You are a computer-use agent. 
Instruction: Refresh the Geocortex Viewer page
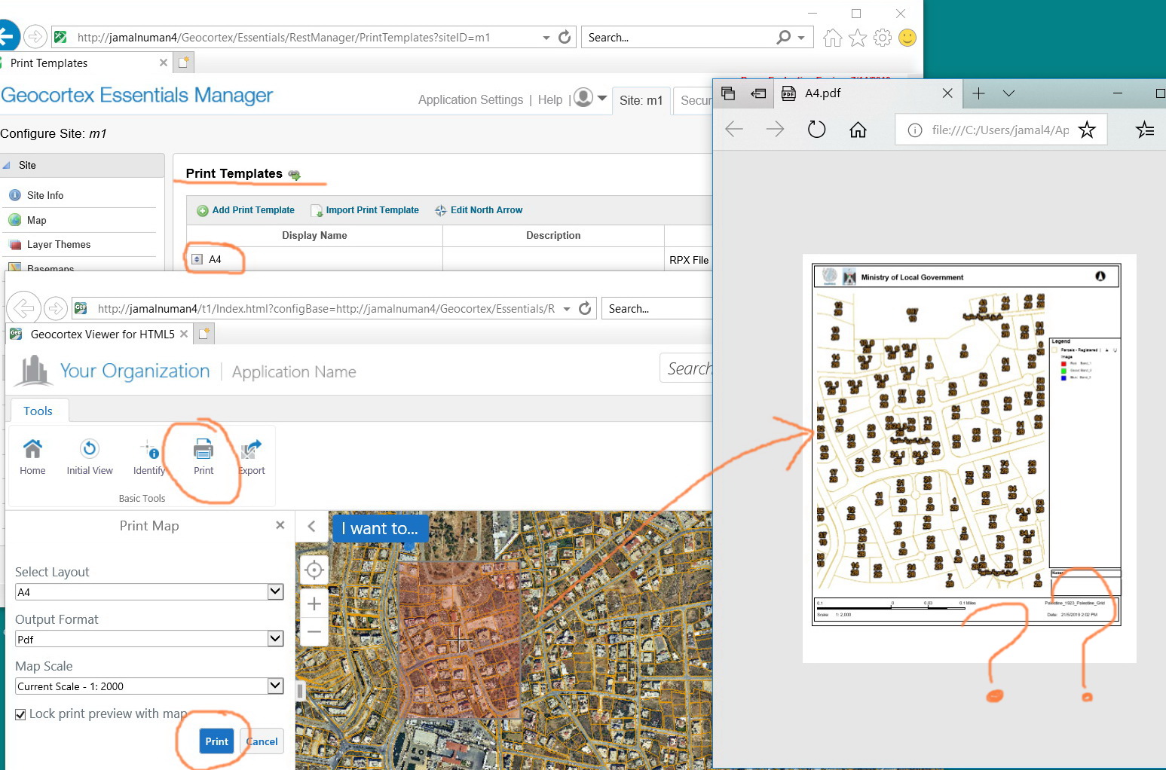pyautogui.click(x=585, y=308)
